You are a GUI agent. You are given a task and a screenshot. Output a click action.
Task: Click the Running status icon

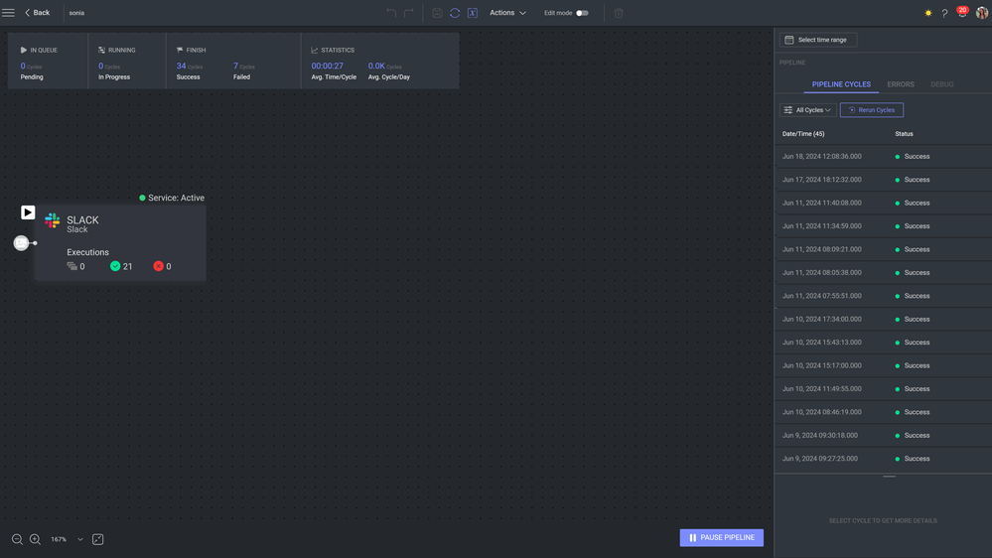coord(102,50)
